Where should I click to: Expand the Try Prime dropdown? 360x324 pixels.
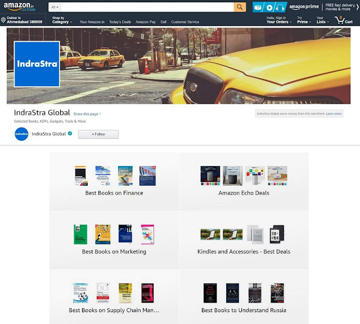point(304,20)
